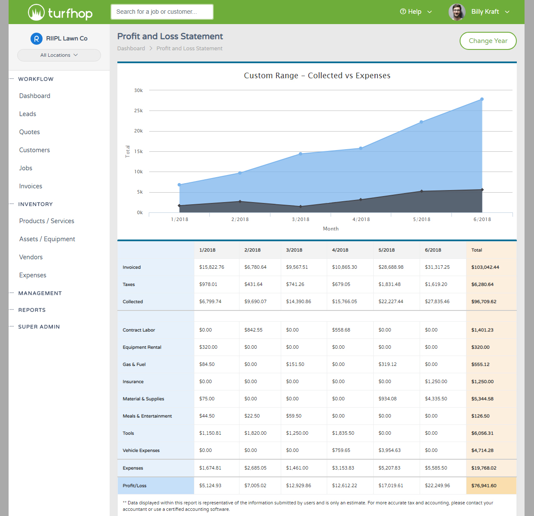Click Billy Kraft's profile avatar
This screenshot has height=516, width=534.
457,12
